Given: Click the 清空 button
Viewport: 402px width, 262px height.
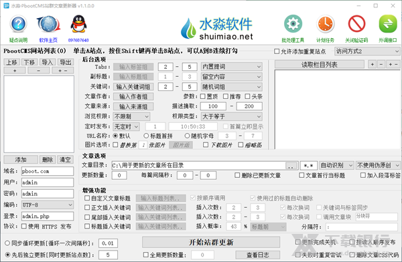Looking at the screenshot, I should pyautogui.click(x=65, y=160).
